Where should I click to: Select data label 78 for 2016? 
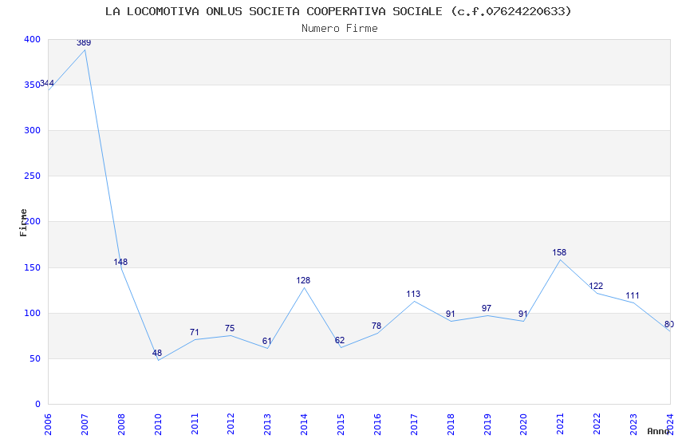point(376,326)
